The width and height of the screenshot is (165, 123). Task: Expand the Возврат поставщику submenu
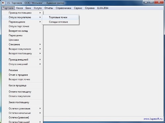(x=22, y=54)
